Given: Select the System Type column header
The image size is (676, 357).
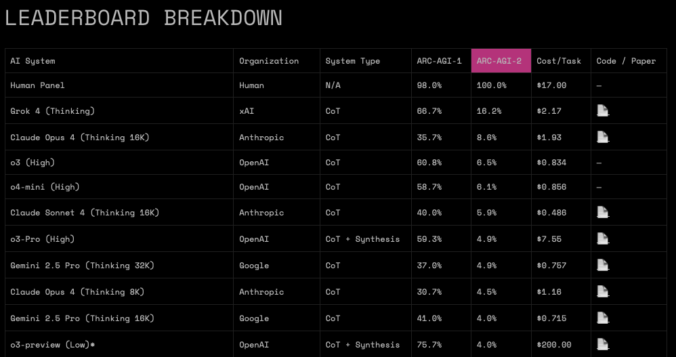Looking at the screenshot, I should 353,61.
